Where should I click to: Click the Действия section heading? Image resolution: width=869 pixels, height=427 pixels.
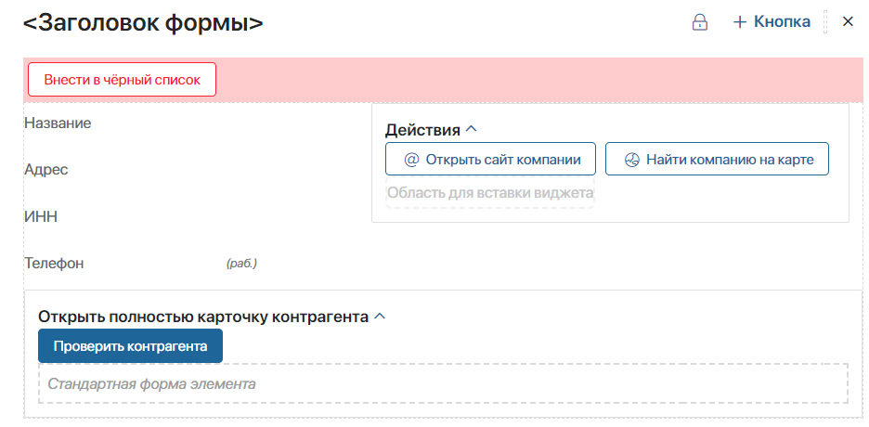[422, 130]
